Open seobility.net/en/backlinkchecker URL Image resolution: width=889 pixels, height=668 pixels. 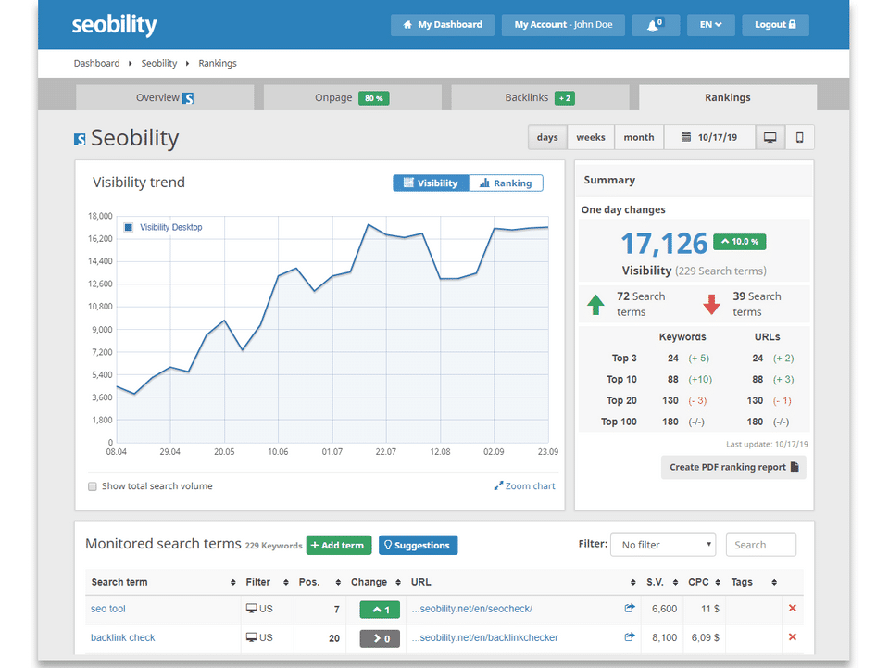[484, 637]
